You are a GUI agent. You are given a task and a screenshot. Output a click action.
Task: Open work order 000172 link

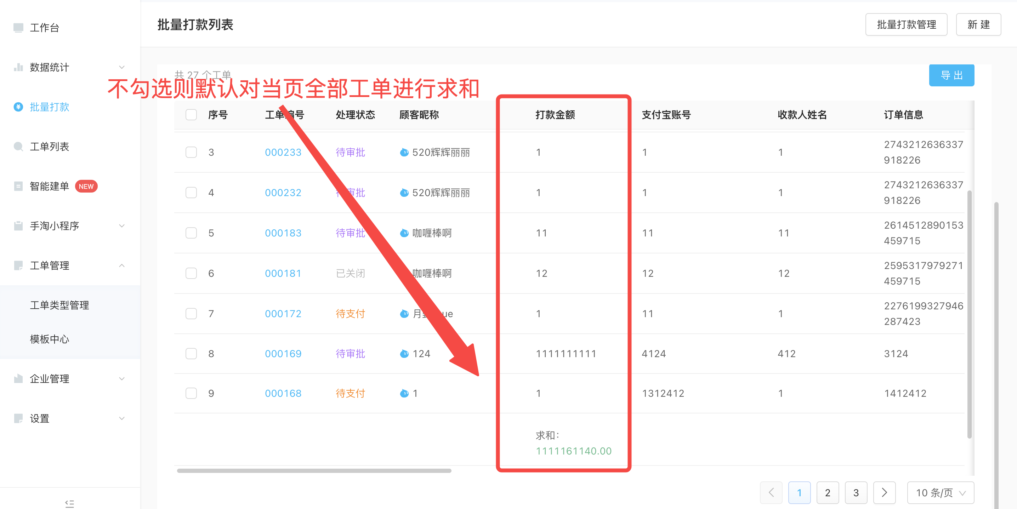click(283, 314)
